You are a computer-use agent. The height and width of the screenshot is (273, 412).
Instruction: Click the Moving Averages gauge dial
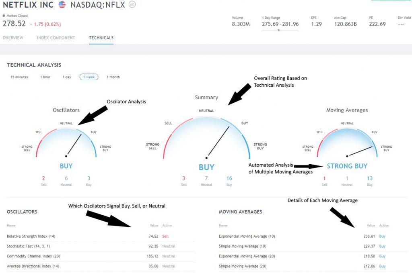tap(347, 143)
